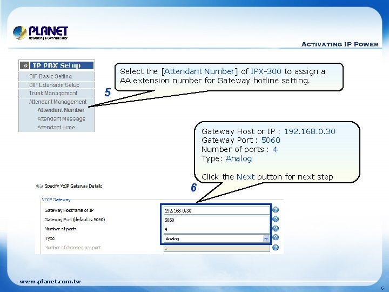Click 'Number of channels per port' label
389x292 pixels.
point(73,248)
